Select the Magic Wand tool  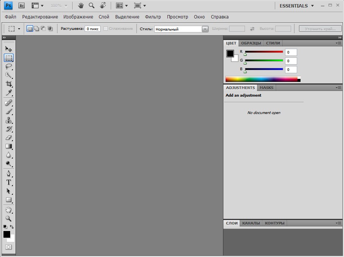[9, 75]
